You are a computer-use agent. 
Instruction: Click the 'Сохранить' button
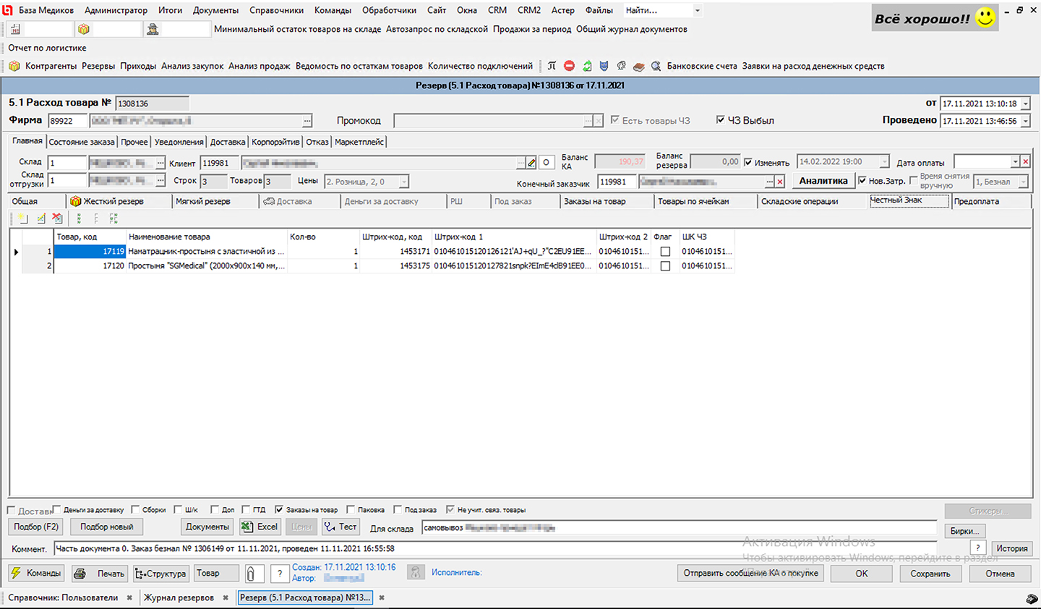tap(930, 574)
